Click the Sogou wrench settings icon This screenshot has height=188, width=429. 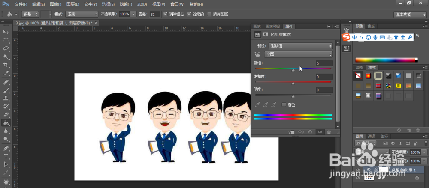[x=410, y=37]
